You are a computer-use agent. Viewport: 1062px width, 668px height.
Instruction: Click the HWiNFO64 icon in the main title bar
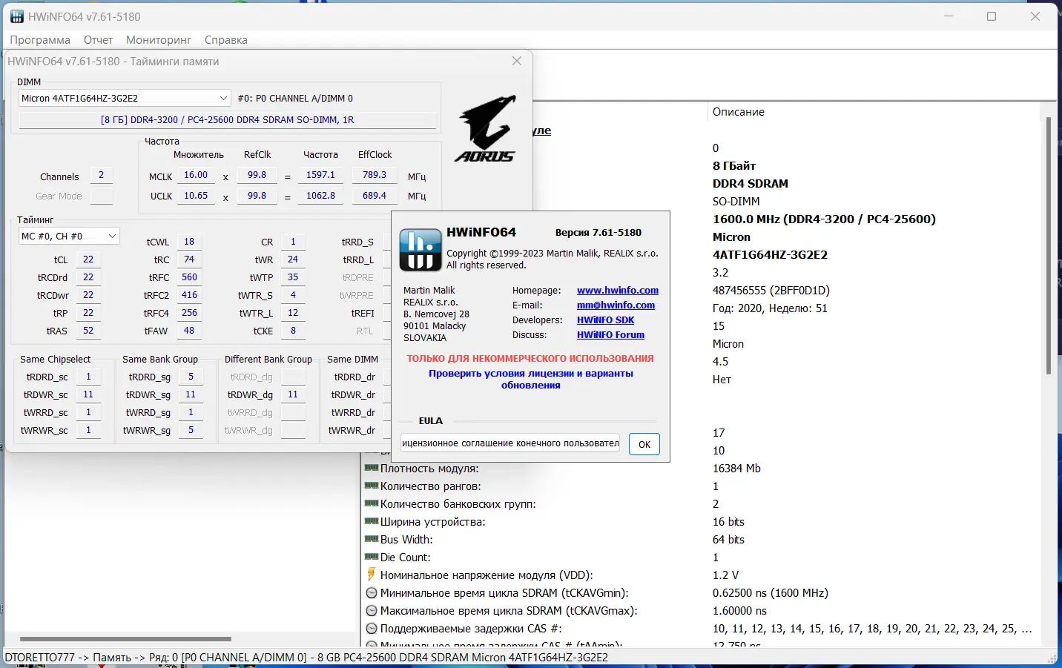[x=16, y=16]
